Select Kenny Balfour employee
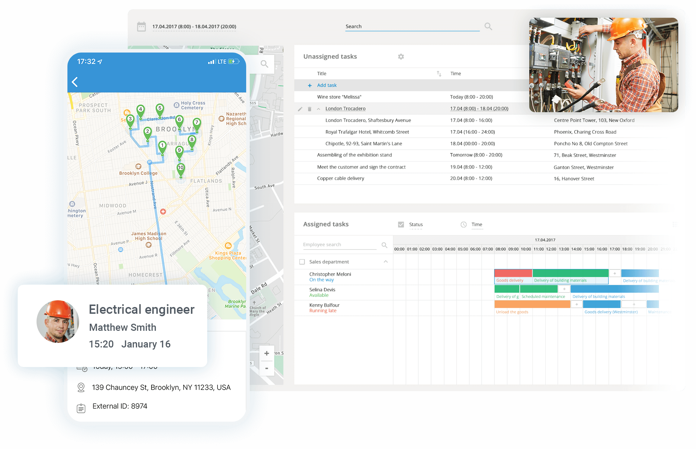 (x=324, y=305)
